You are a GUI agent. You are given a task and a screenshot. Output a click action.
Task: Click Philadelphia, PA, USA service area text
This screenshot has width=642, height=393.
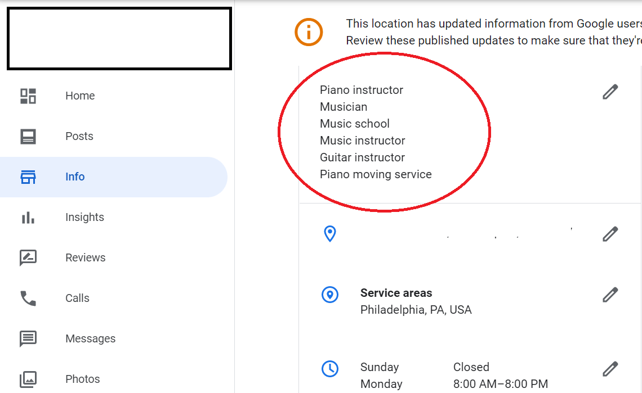416,310
